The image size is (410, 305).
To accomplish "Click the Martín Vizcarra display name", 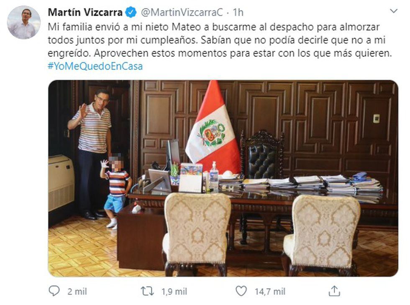I will (85, 12).
